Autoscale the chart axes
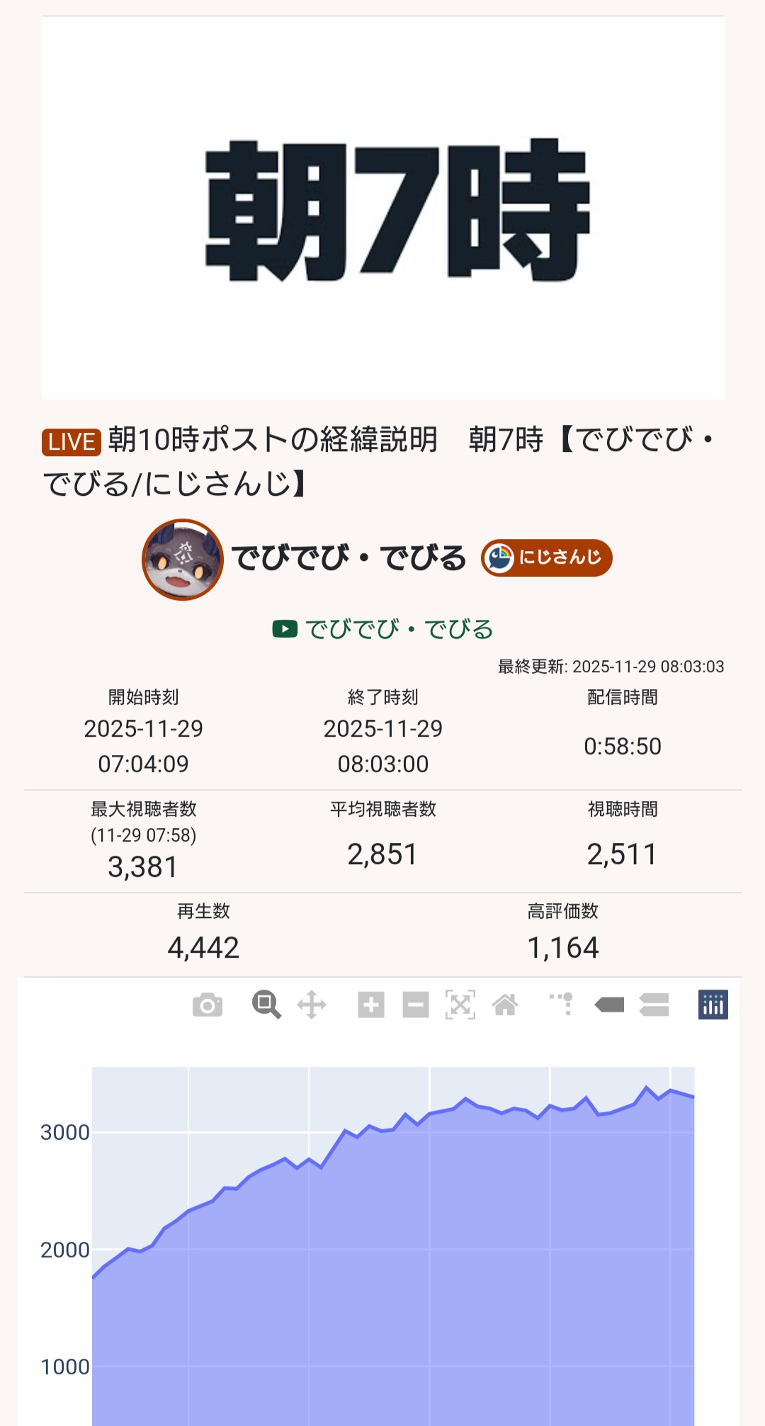This screenshot has width=765, height=1426. click(460, 1005)
